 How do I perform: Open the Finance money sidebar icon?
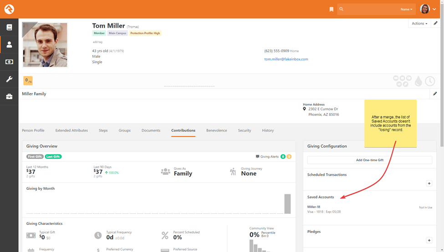(9, 62)
